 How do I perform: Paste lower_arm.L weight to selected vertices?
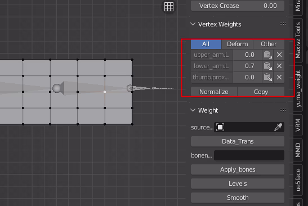click(267, 66)
